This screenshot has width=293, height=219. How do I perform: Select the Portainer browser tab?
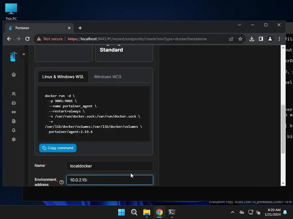(39, 28)
